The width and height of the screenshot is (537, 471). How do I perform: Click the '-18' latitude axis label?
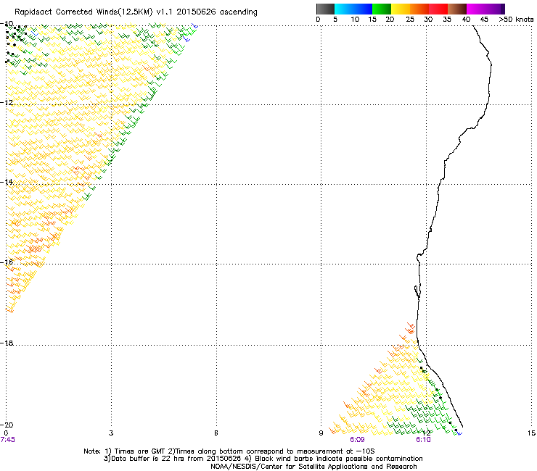(7, 343)
